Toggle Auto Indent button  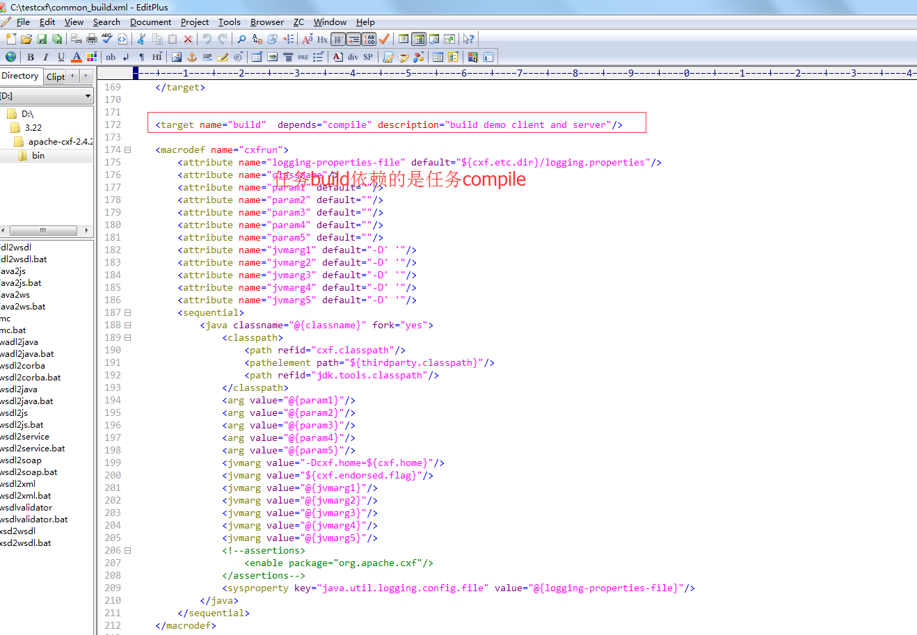pos(353,39)
